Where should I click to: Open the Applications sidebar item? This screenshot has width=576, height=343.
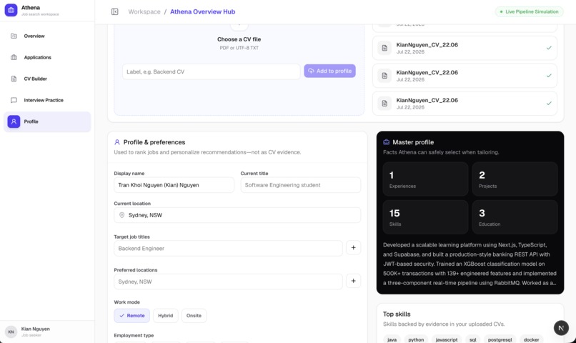pos(47,57)
